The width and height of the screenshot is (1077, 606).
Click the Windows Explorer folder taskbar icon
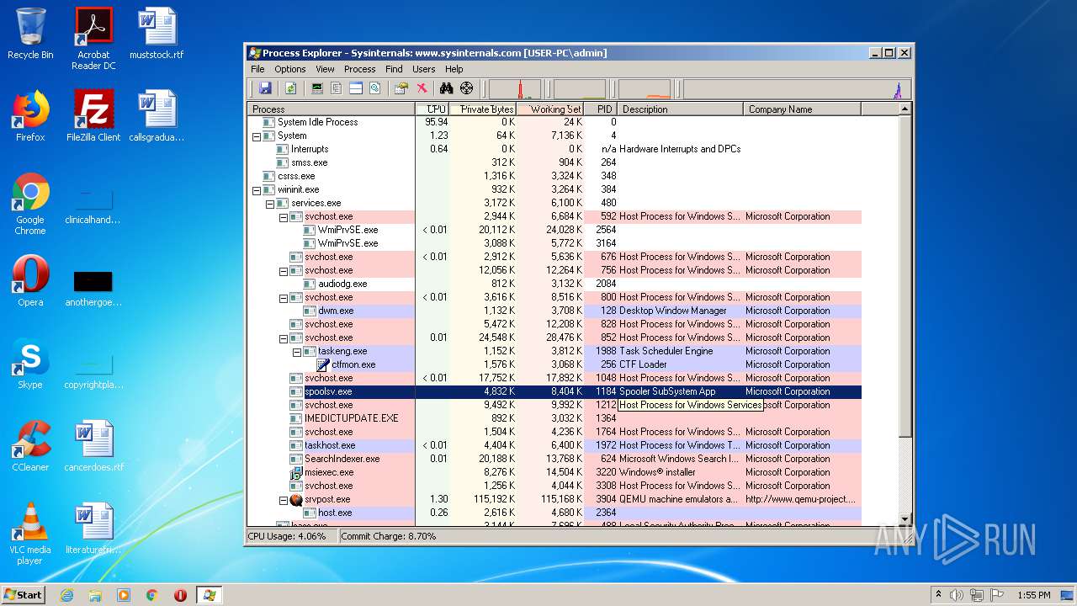coord(95,595)
